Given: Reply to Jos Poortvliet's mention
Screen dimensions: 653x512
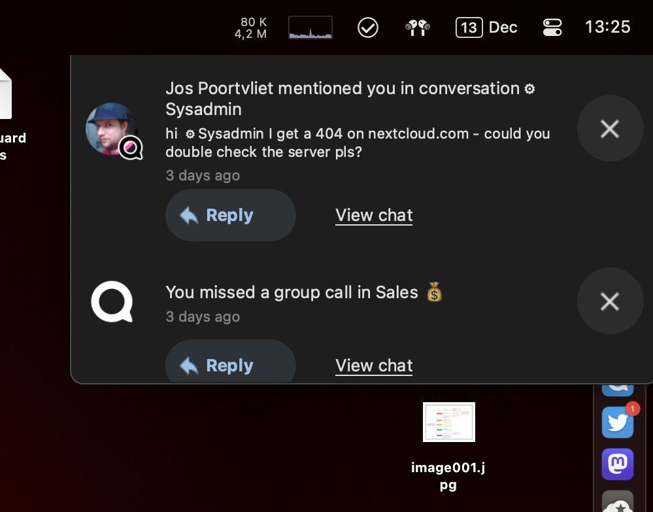Looking at the screenshot, I should tap(230, 214).
